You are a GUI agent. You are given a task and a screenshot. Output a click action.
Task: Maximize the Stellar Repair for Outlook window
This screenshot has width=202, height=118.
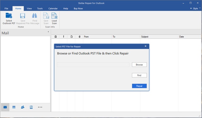click(x=191, y=3)
